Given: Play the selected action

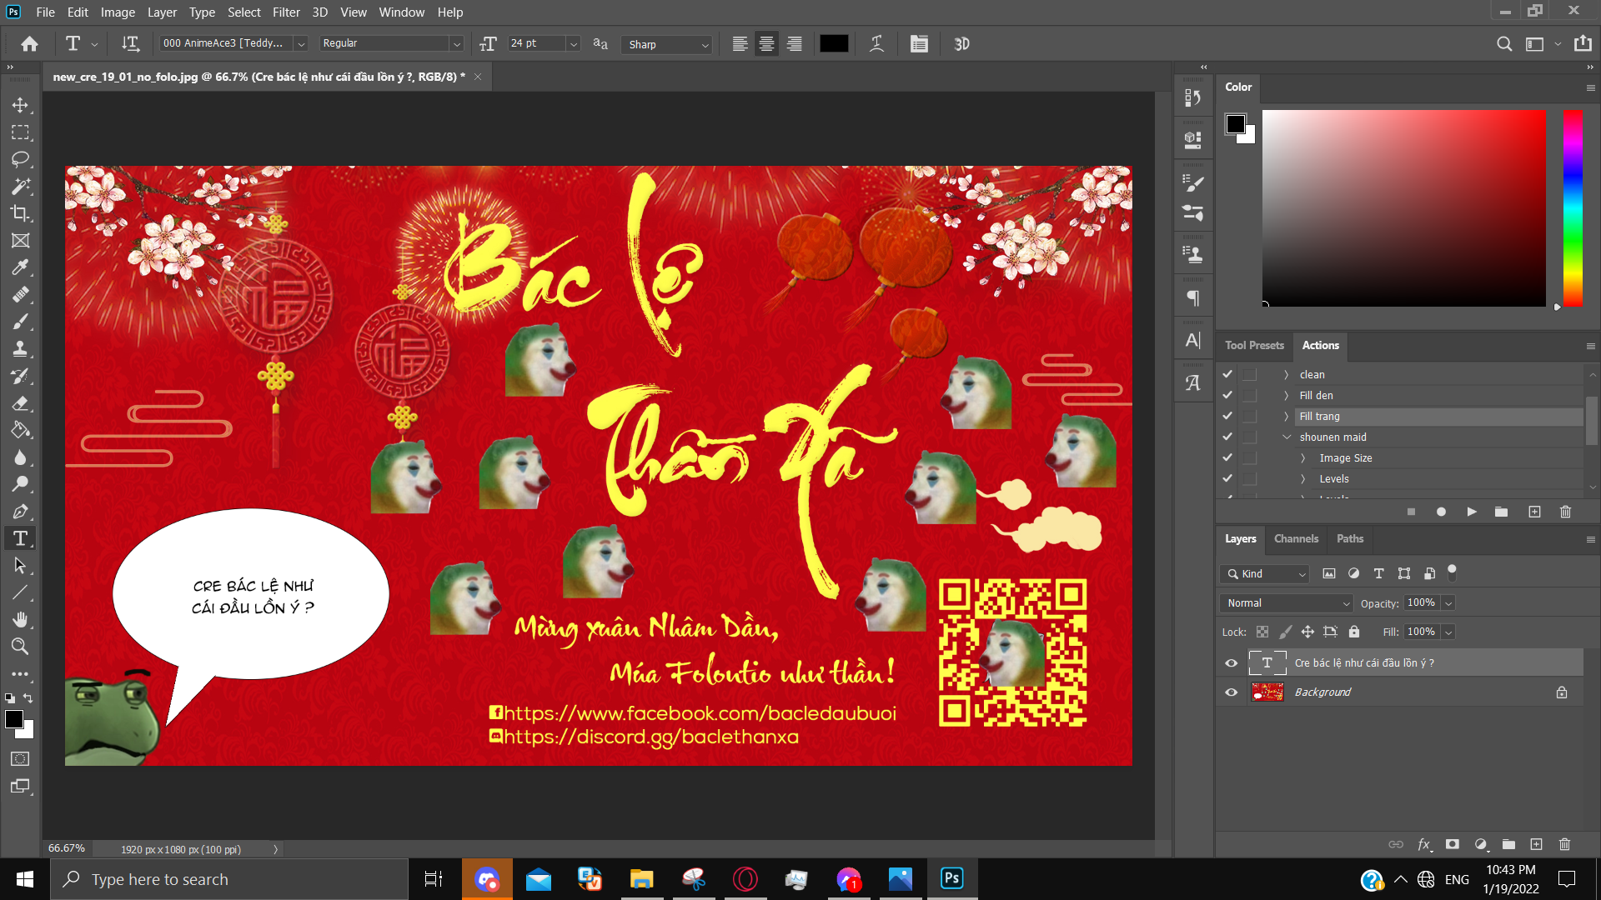Looking at the screenshot, I should point(1472,512).
